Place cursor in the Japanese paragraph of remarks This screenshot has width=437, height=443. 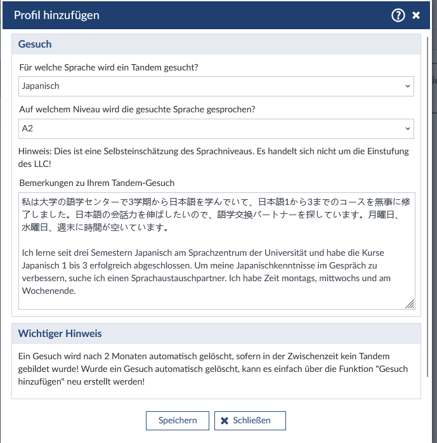(209, 215)
